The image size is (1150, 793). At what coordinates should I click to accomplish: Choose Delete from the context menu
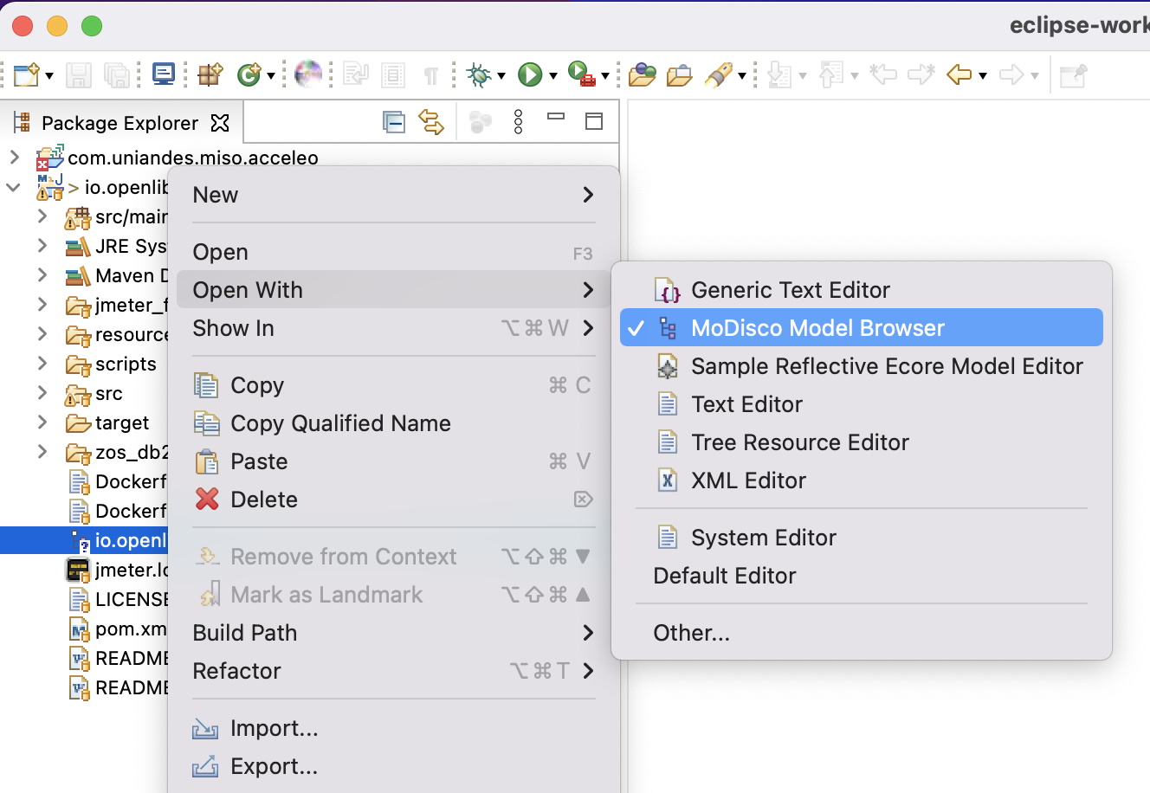tap(393, 500)
